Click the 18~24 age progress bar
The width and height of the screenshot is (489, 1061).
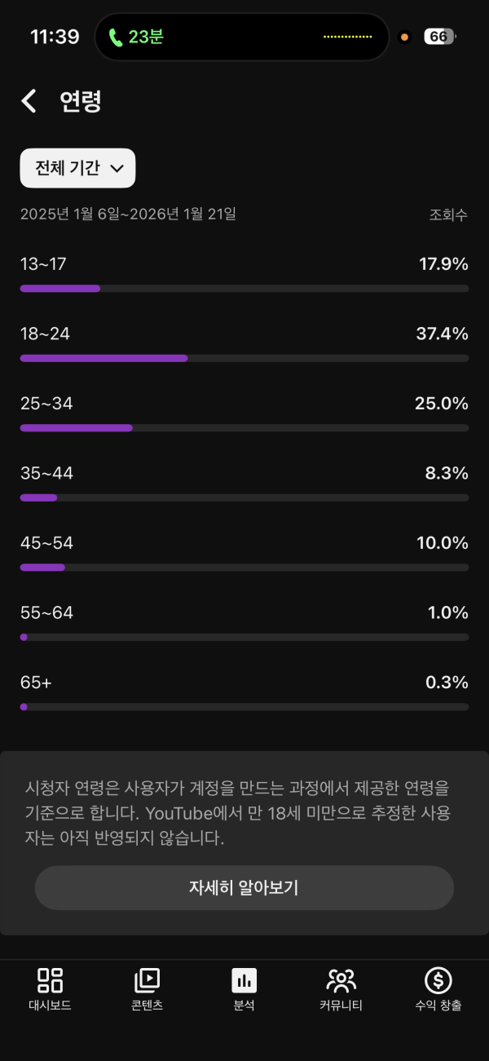click(244, 358)
